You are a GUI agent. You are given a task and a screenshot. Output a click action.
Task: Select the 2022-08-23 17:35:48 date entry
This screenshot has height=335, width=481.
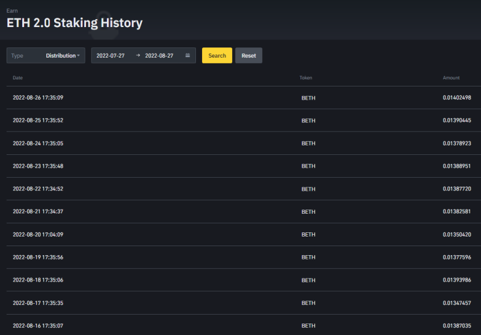click(x=38, y=166)
